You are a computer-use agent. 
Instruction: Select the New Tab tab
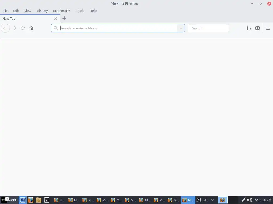pyautogui.click(x=30, y=19)
